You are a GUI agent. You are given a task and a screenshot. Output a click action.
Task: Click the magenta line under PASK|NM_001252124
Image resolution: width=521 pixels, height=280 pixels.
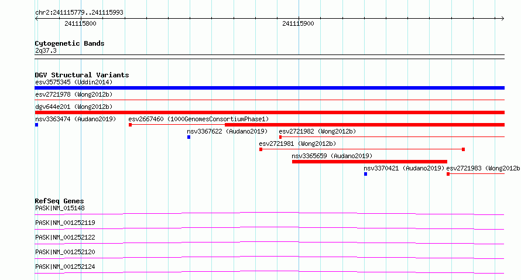click(269, 272)
